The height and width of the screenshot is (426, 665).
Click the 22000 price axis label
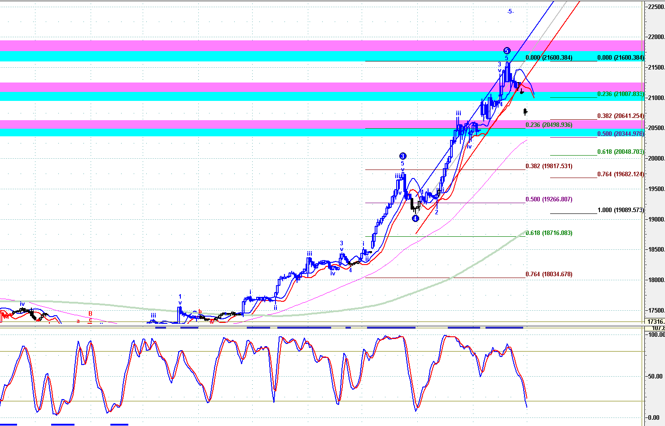[656, 37]
